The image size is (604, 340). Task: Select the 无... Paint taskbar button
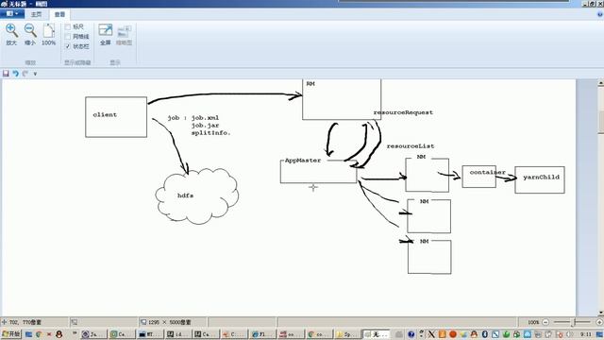tap(377, 334)
